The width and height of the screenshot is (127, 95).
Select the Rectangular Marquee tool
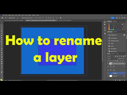pos(2,25)
